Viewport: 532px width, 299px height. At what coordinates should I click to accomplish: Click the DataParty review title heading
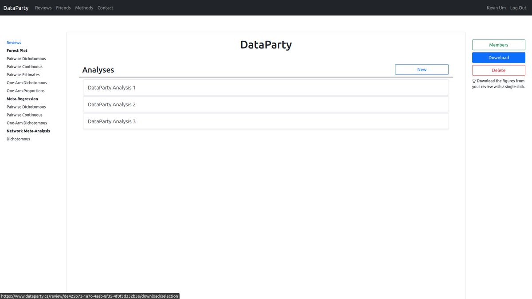(266, 45)
